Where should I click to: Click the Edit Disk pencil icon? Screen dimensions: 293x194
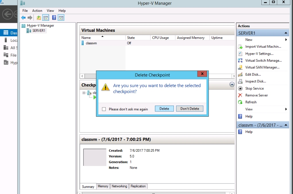(240, 74)
